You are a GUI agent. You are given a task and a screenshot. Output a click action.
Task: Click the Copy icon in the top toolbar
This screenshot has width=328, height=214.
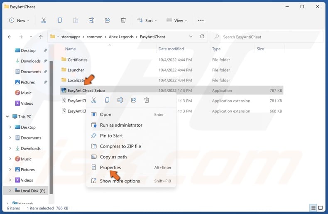tap(60, 20)
